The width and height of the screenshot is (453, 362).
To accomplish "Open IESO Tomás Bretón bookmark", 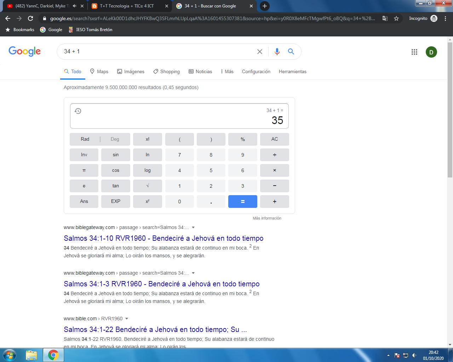I will 90,30.
